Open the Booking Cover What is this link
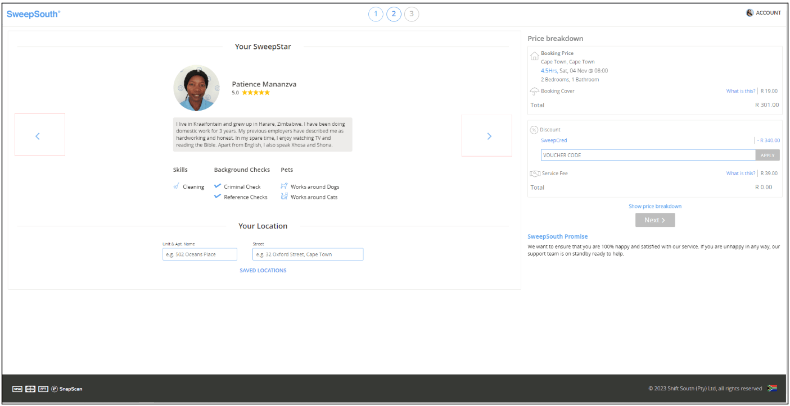 [x=741, y=90]
